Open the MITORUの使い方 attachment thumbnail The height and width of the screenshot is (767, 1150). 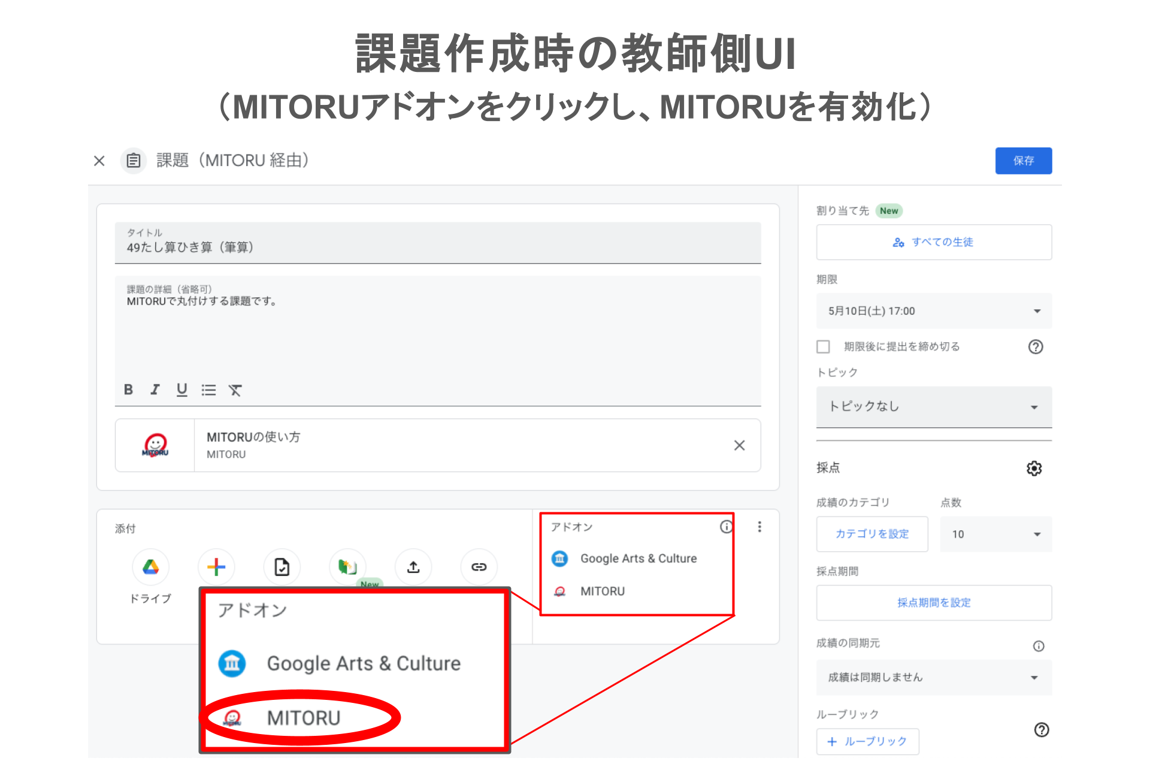[x=155, y=445]
